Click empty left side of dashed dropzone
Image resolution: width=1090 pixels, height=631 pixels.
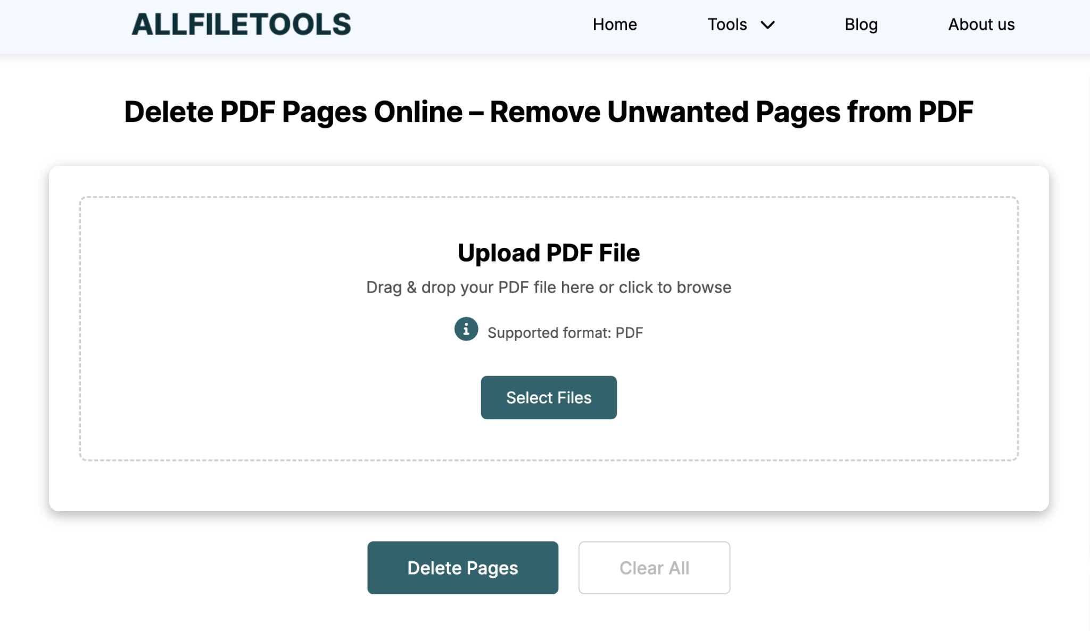coord(213,330)
